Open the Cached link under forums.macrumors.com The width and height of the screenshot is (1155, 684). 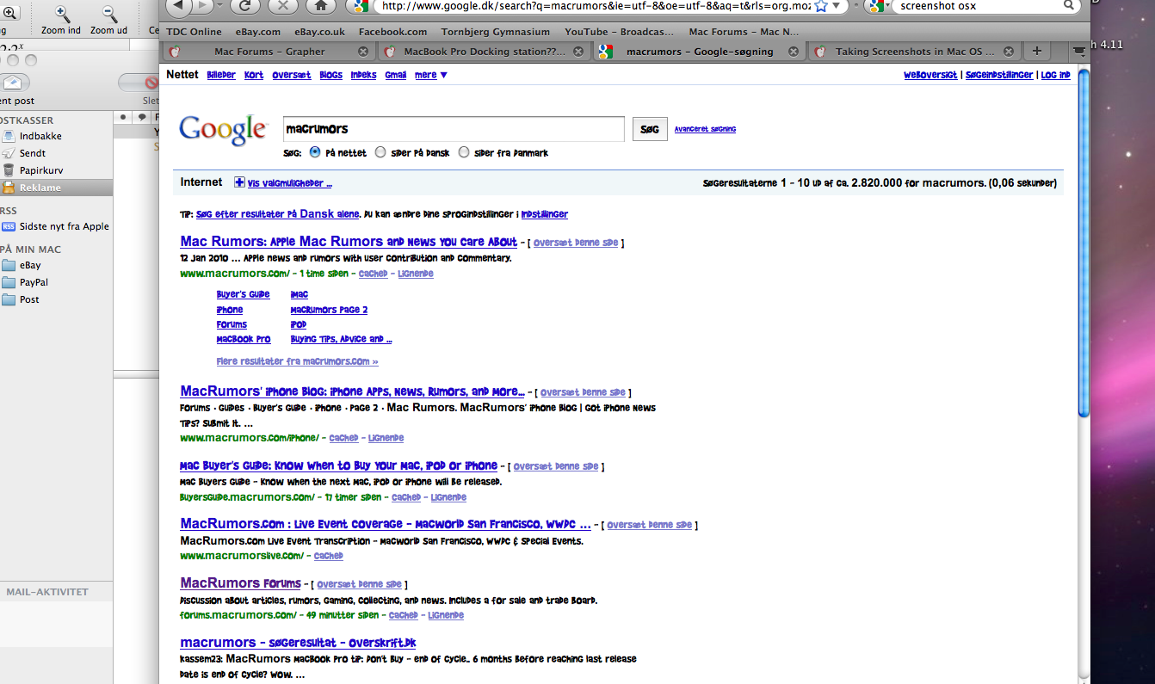(x=403, y=615)
